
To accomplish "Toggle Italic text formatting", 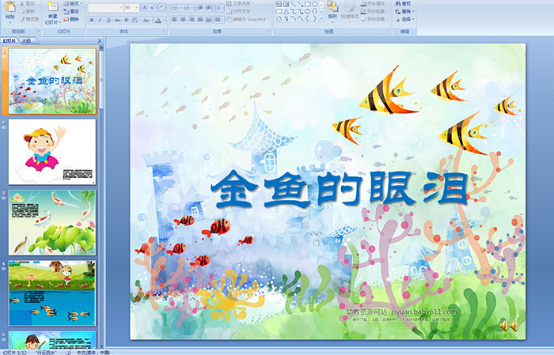I will coord(100,19).
